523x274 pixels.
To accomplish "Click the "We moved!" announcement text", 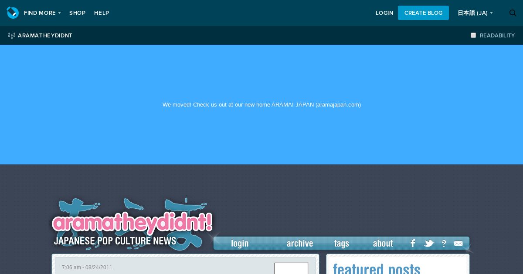I will coord(261,105).
